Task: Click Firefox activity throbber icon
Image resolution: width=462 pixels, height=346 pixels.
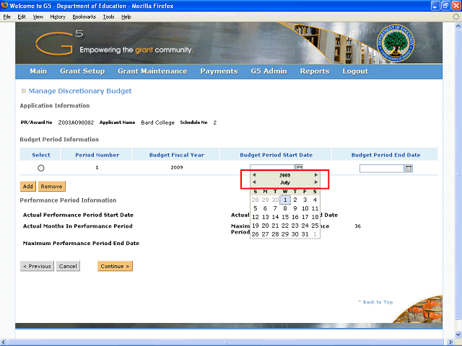Action: (456, 17)
